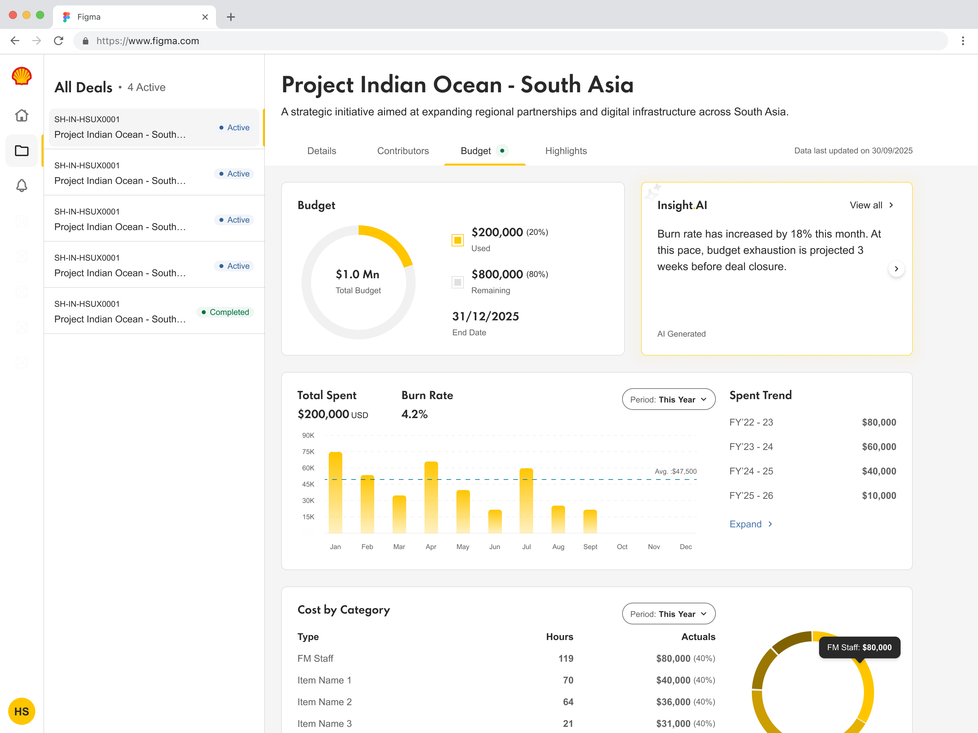Image resolution: width=978 pixels, height=733 pixels.
Task: Click the January bar in chart
Action: 335,492
